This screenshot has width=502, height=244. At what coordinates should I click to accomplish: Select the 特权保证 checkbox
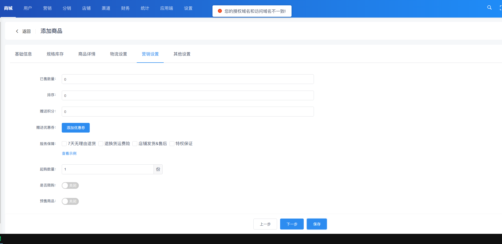pos(172,144)
